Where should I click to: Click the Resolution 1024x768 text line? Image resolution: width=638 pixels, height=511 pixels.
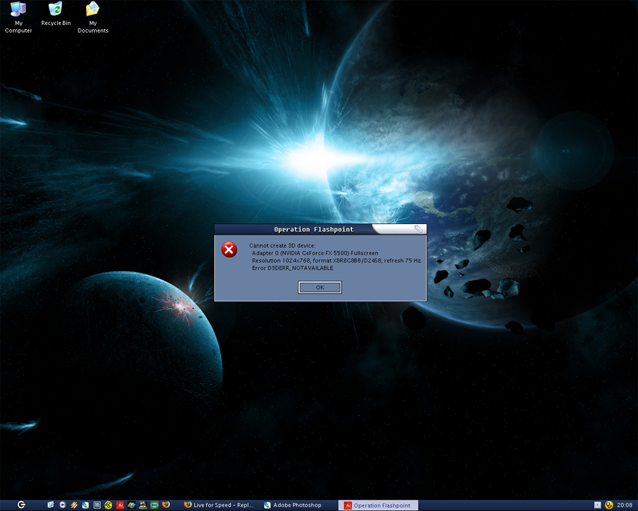(337, 261)
